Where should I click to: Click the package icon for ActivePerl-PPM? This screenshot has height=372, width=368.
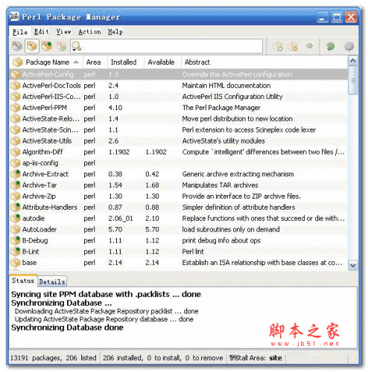[16, 108]
